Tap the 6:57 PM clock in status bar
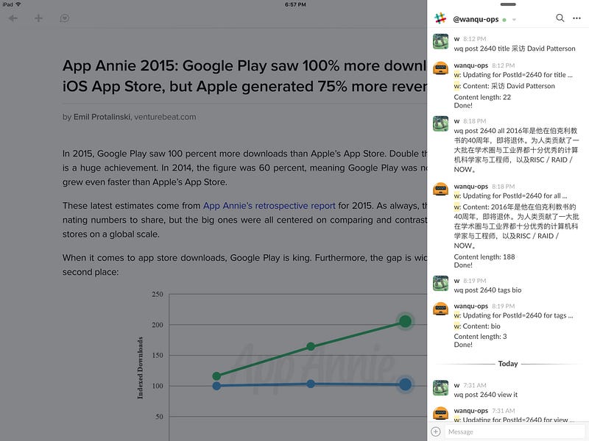The width and height of the screenshot is (589, 441). (x=295, y=4)
